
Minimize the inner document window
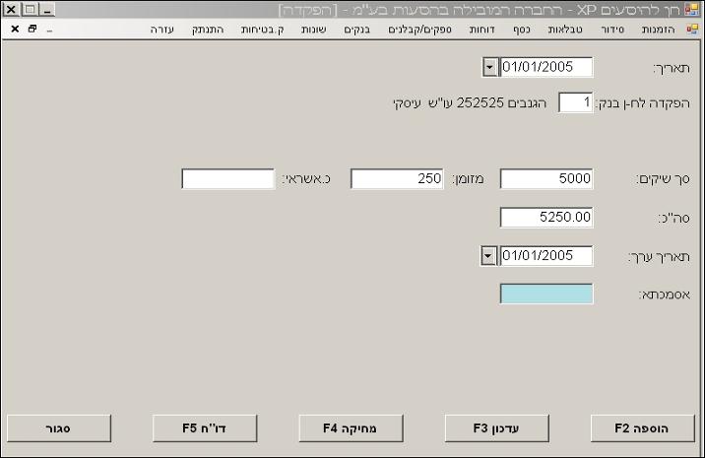(49, 30)
